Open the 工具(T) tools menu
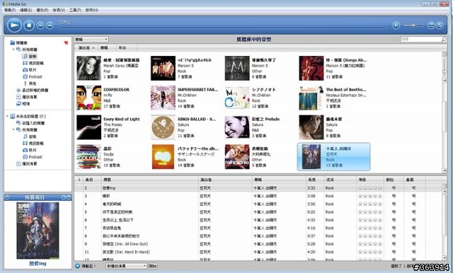Image resolution: width=453 pixels, height=273 pixels. pos(75,10)
